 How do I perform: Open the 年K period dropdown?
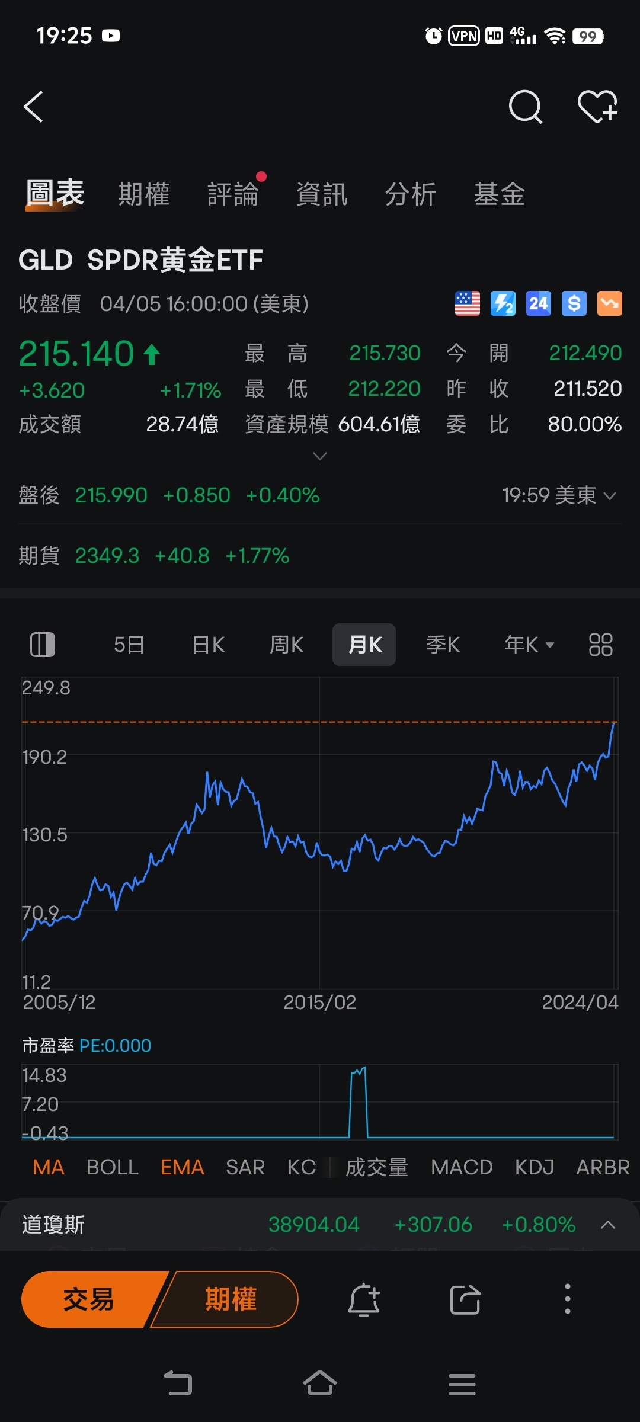pos(529,645)
